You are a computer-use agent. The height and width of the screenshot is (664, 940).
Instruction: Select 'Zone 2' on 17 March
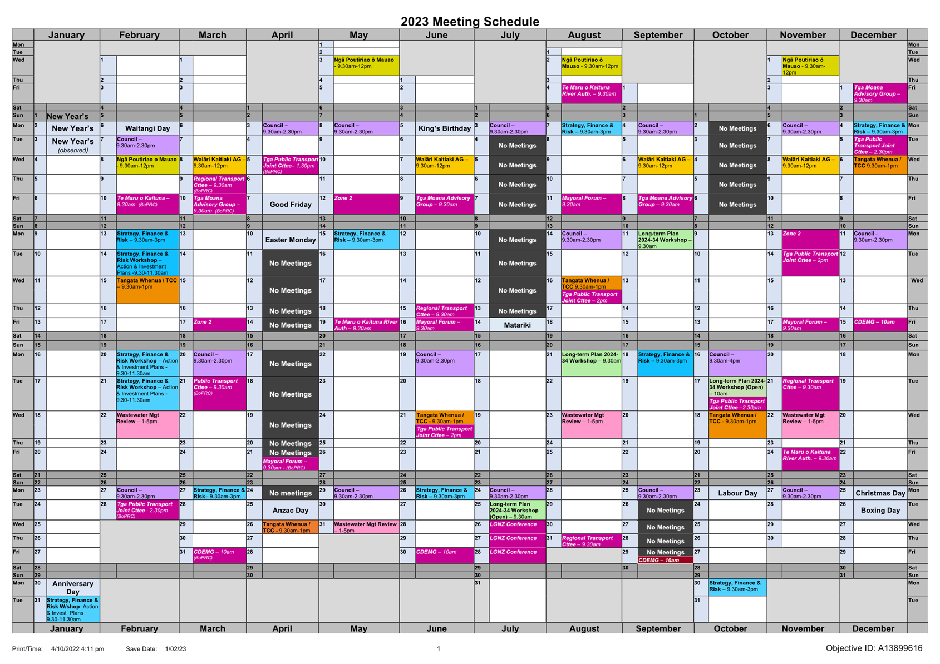[219, 325]
